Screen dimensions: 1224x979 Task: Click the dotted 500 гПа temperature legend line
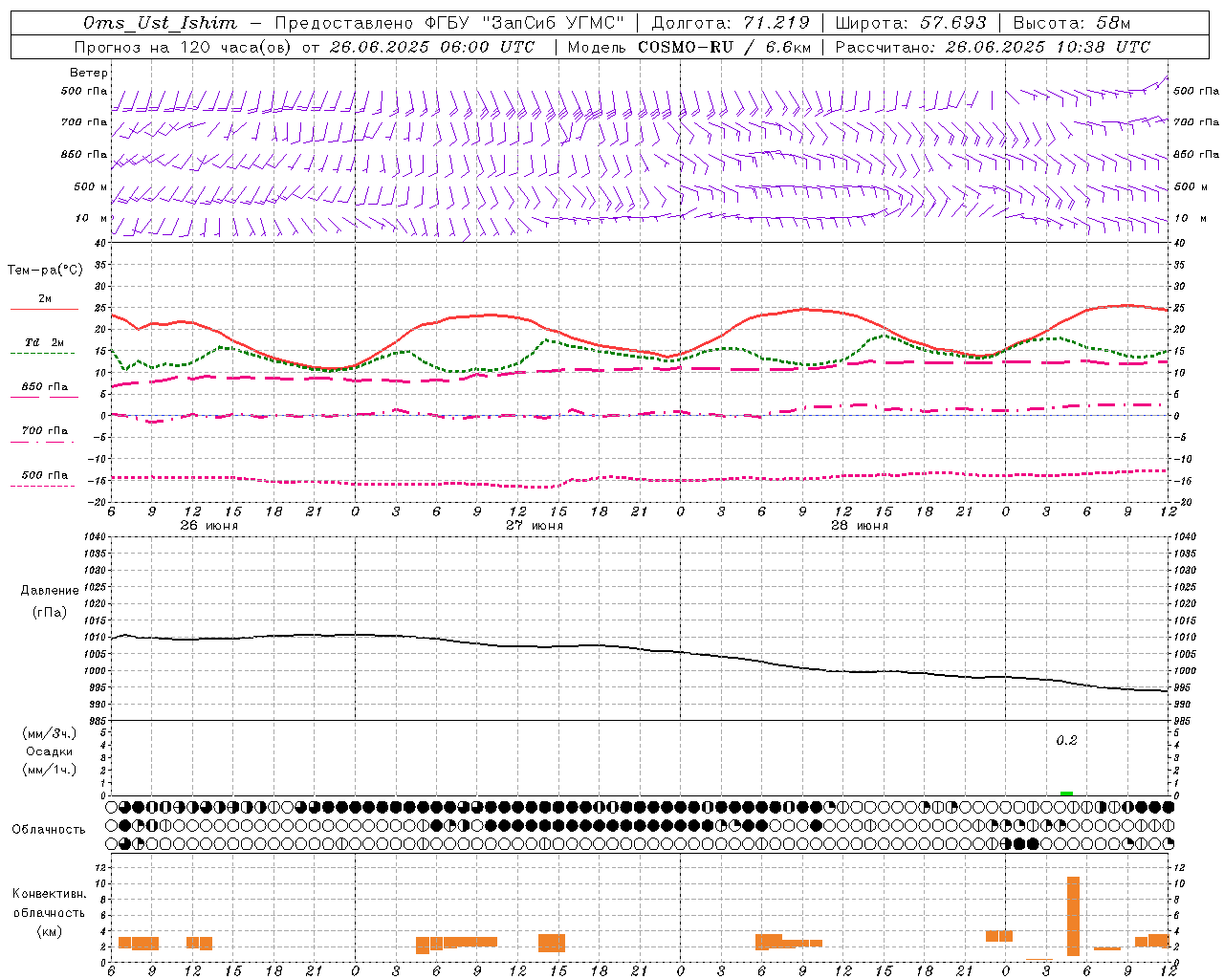(x=43, y=486)
